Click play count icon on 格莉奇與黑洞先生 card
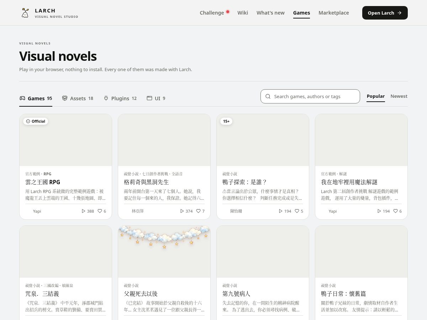 pyautogui.click(x=182, y=211)
